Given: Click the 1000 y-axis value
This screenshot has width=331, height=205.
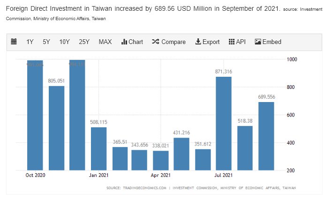Looking at the screenshot, I should (292, 59).
